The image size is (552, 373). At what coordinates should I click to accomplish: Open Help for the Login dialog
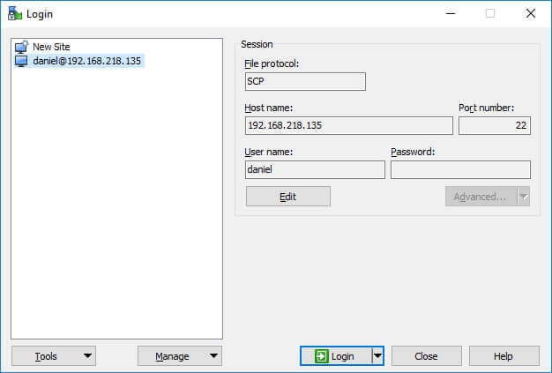point(504,356)
